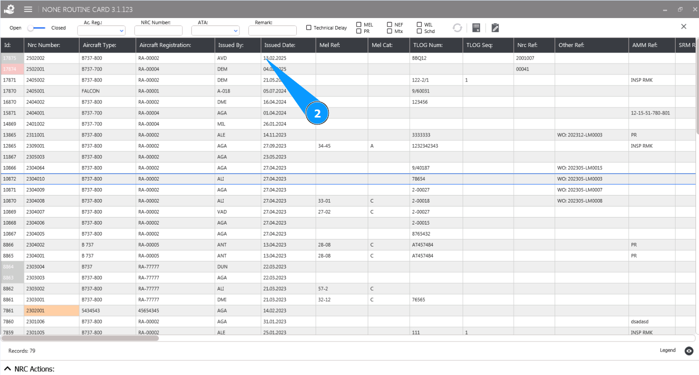Click the refresh records icon
The image size is (699, 375).
tap(457, 28)
